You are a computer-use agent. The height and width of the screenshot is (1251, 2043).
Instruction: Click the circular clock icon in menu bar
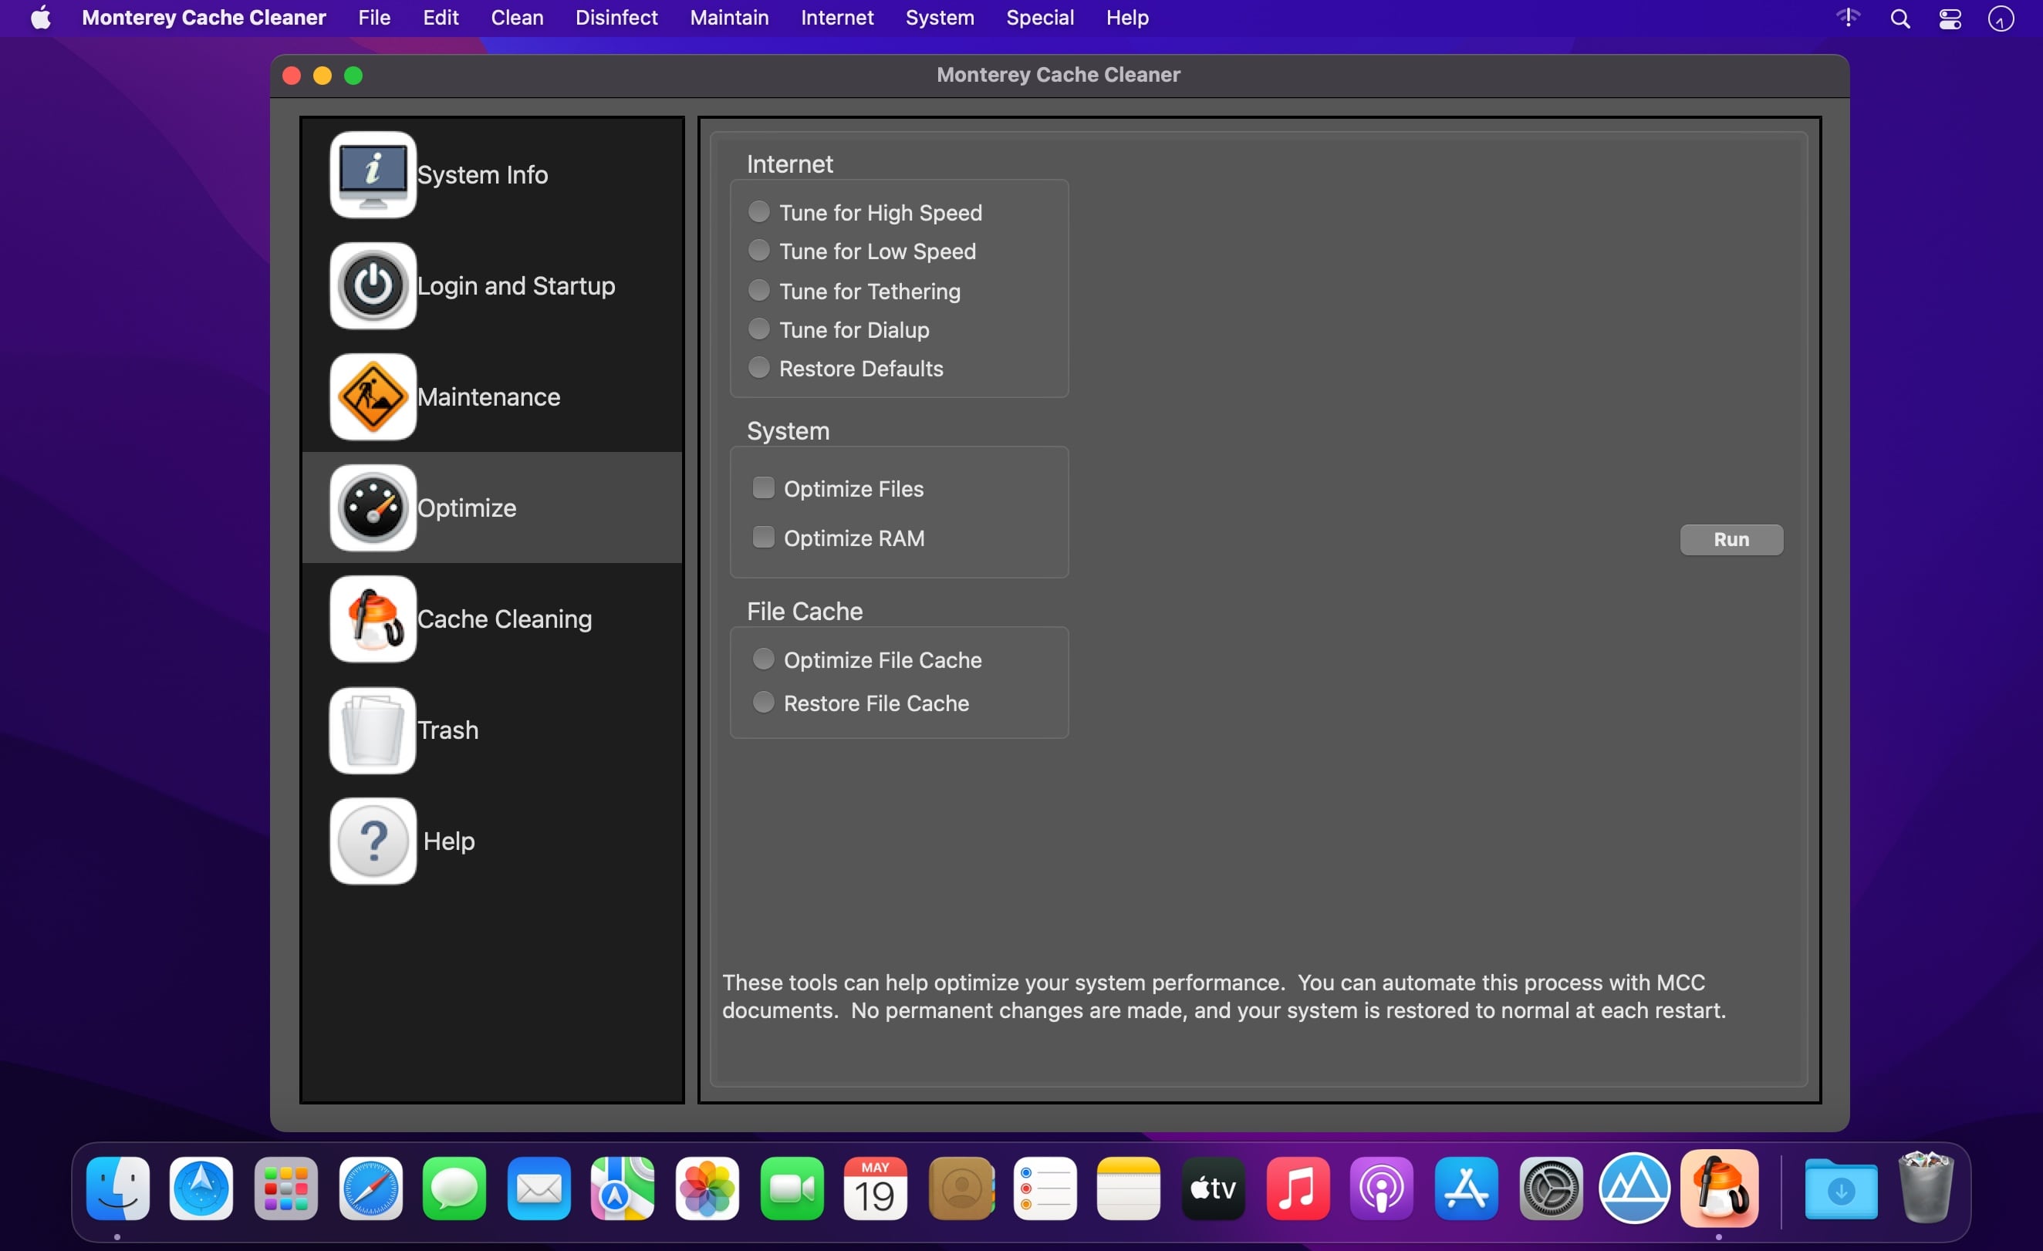click(x=2001, y=19)
